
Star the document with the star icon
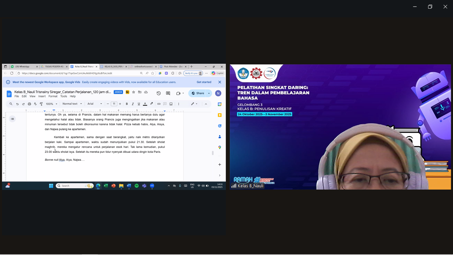click(x=134, y=92)
